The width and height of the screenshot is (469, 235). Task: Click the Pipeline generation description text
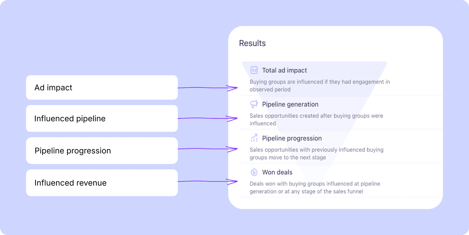point(316,120)
